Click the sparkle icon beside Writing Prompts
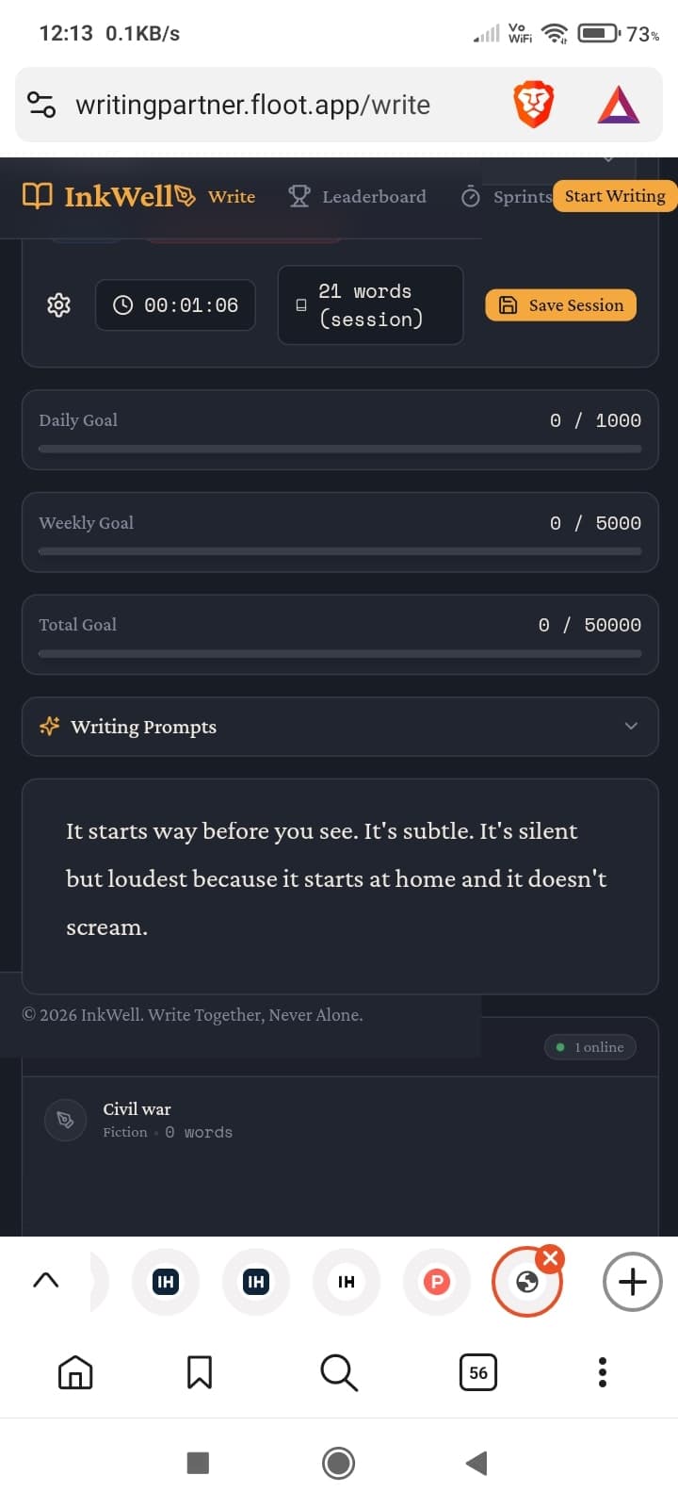Image resolution: width=678 pixels, height=1508 pixels. [49, 726]
